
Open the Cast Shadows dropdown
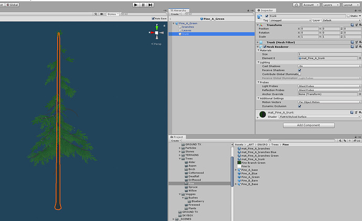(329, 66)
